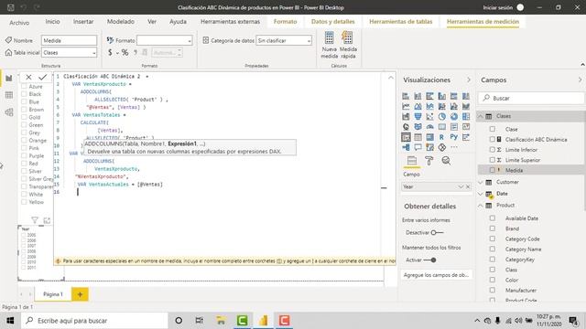Create a quick measure with Medida rápida
Image resolution: width=586 pixels, height=329 pixels.
click(348, 45)
